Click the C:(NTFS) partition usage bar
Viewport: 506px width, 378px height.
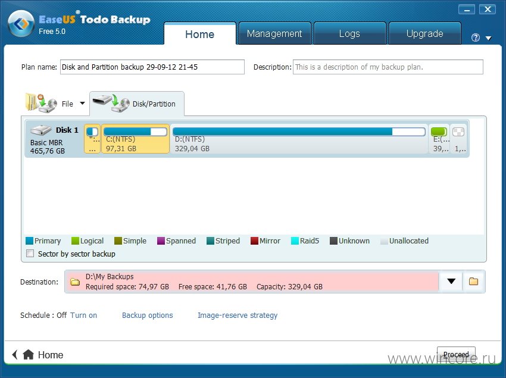tap(135, 132)
